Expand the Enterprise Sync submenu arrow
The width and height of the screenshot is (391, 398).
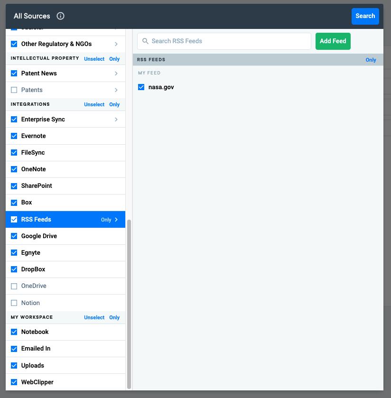coord(116,120)
